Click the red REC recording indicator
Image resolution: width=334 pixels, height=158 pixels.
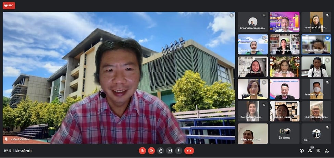pyautogui.click(x=9, y=5)
